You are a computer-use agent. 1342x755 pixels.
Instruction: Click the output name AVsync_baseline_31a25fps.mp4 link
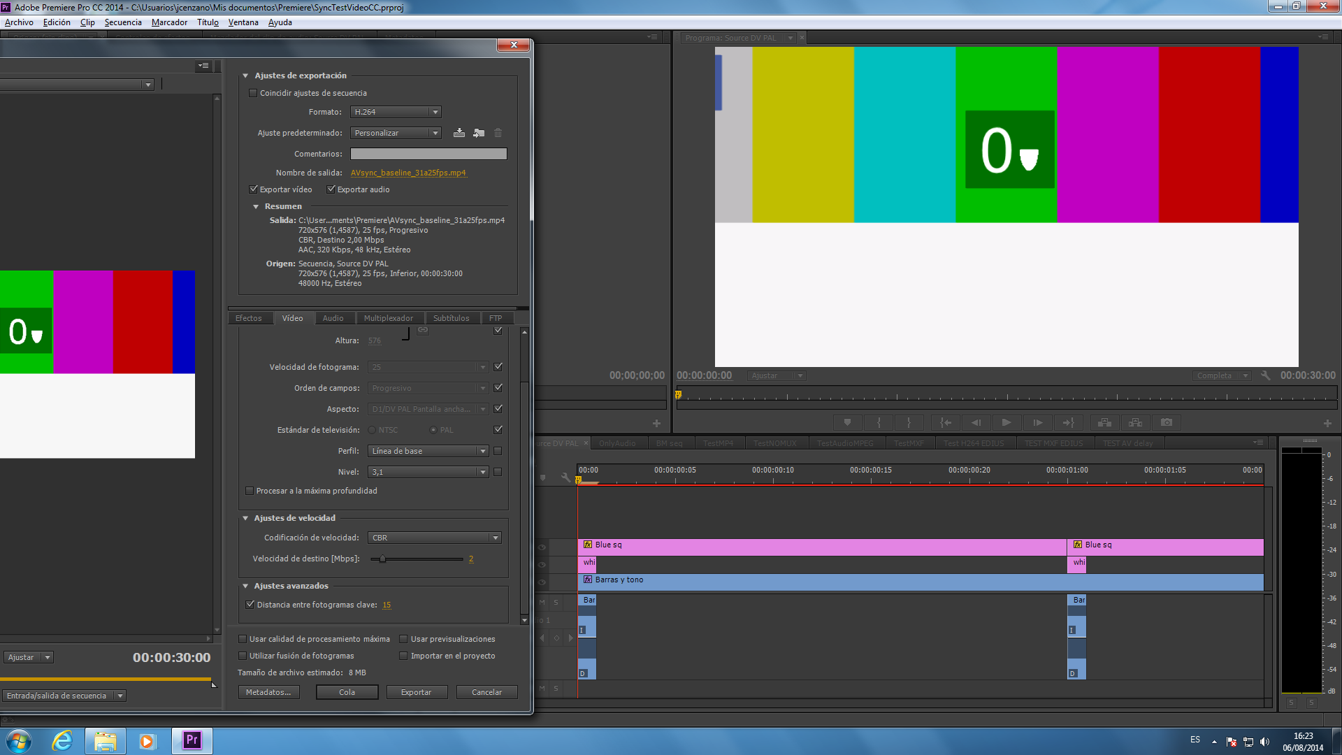coord(407,173)
